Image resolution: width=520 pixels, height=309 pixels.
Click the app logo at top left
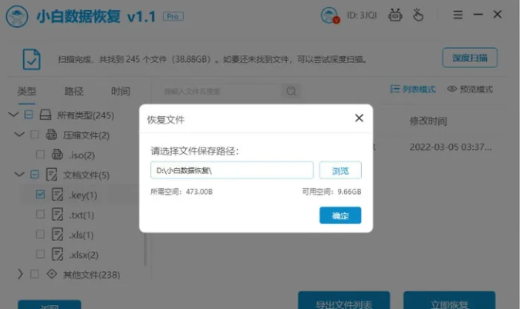(17, 16)
